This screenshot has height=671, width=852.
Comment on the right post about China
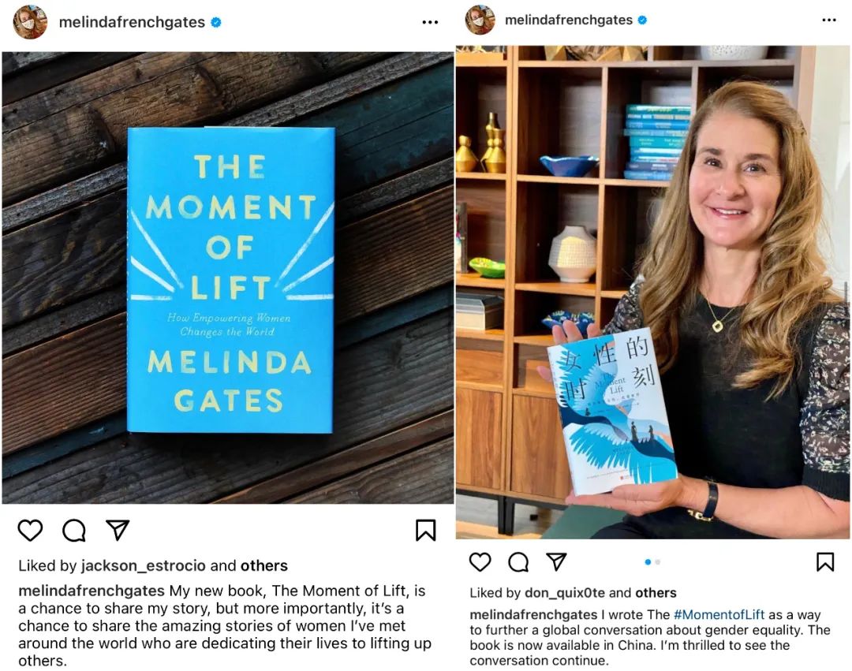[x=518, y=561]
